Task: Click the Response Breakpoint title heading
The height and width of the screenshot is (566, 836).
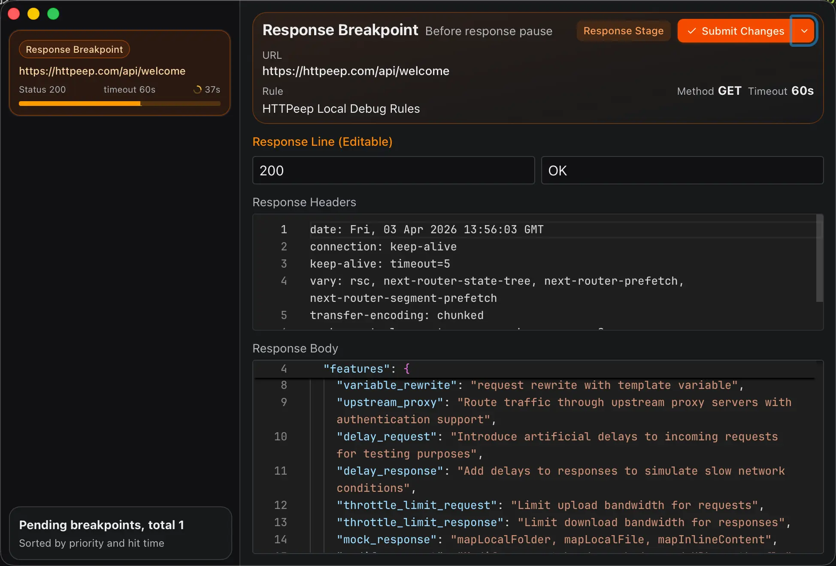Action: pyautogui.click(x=340, y=30)
